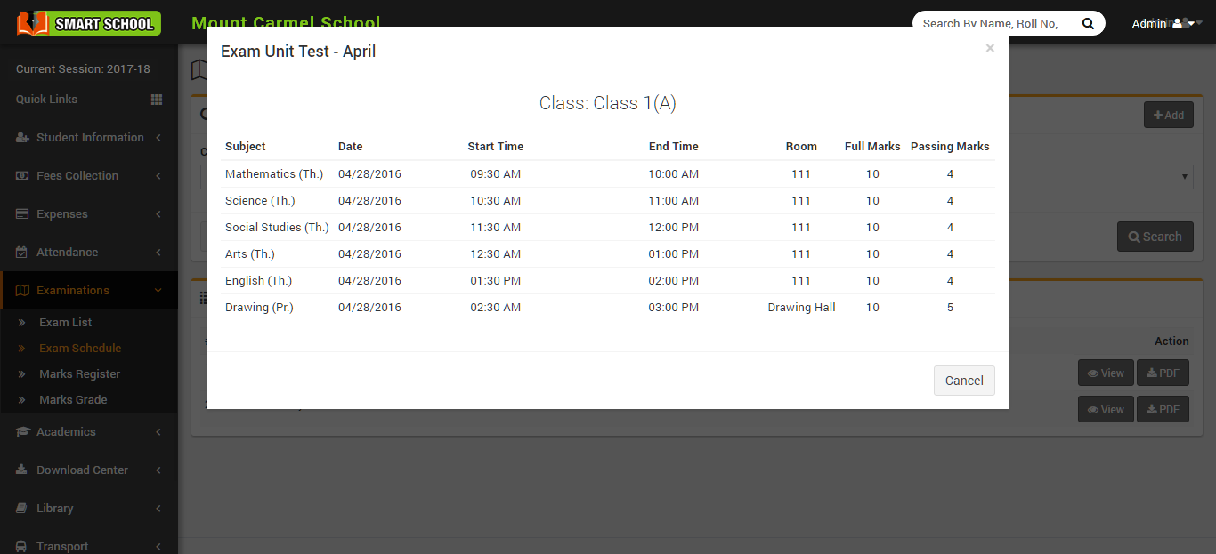Viewport: 1216px width, 554px height.
Task: Click the Smart School logo
Action: click(89, 22)
